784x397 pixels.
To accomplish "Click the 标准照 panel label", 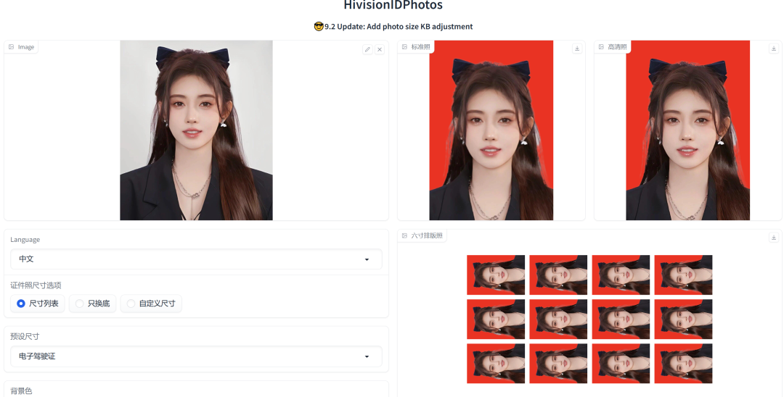I will [x=417, y=47].
